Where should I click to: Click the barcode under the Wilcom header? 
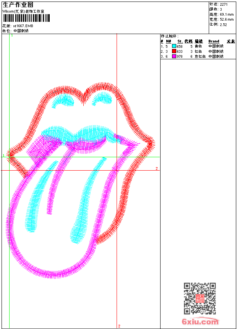pos(26,18)
